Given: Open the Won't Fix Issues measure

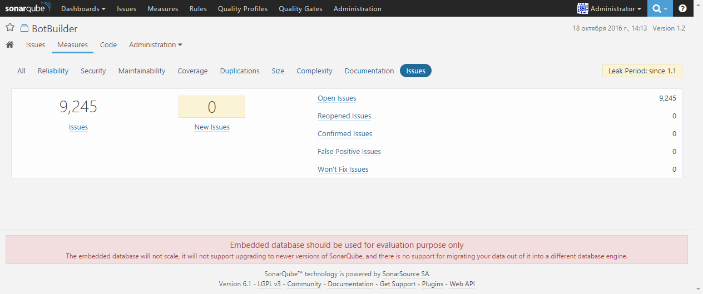Looking at the screenshot, I should [343, 170].
